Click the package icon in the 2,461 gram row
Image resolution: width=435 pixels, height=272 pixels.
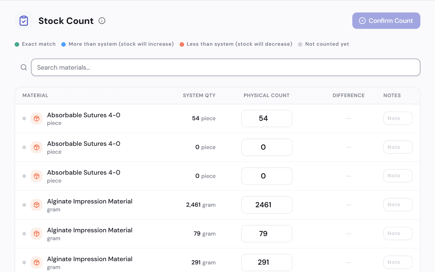pos(36,205)
